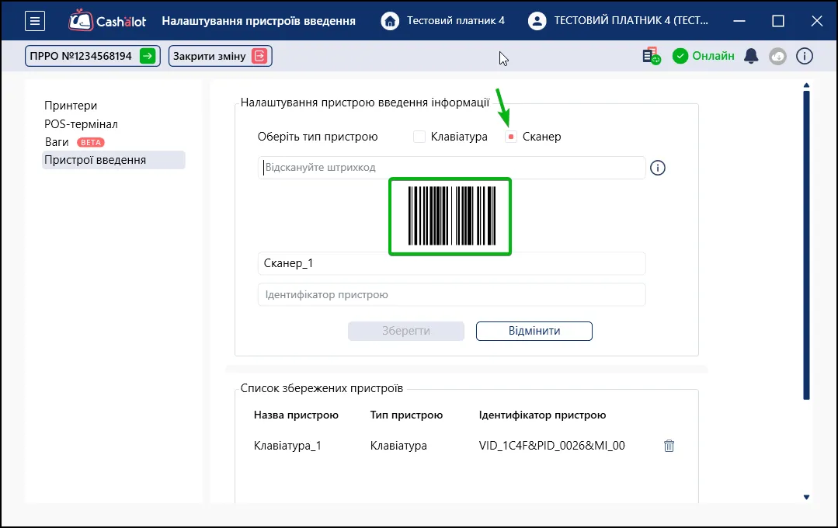
Task: Close the Cashalot window
Action: click(816, 21)
